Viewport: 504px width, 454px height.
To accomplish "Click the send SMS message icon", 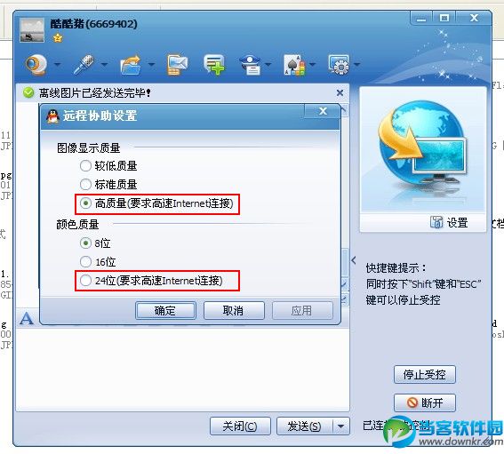I will (x=177, y=65).
